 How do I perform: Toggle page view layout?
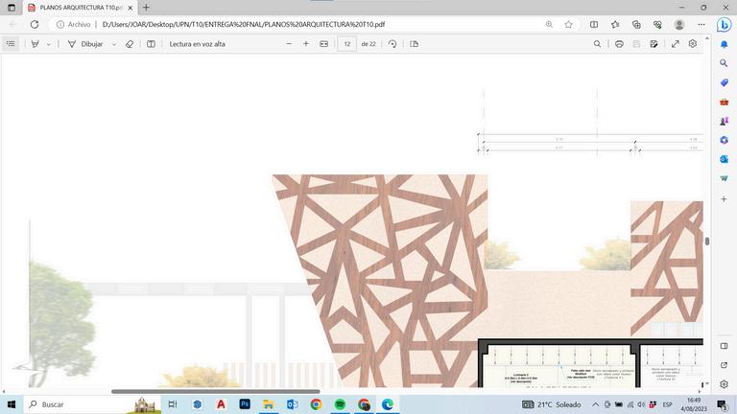coord(415,44)
